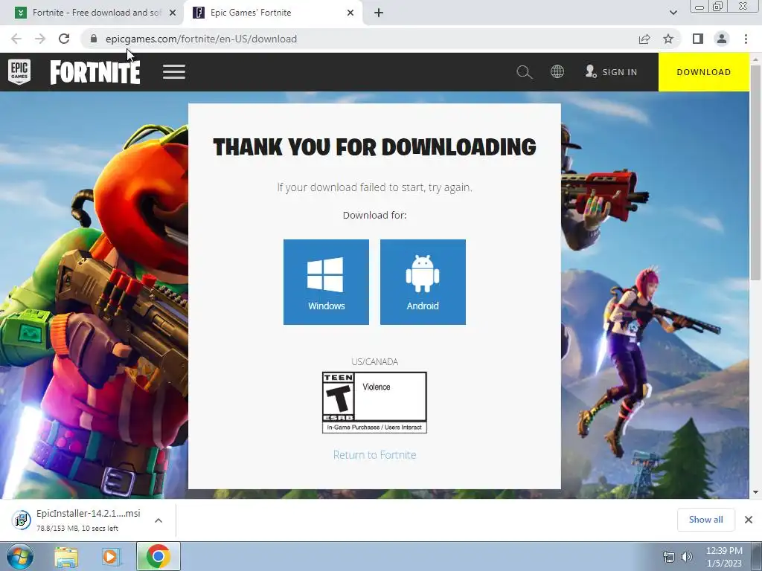
Task: Bookmark this page with the star
Action: pos(668,39)
